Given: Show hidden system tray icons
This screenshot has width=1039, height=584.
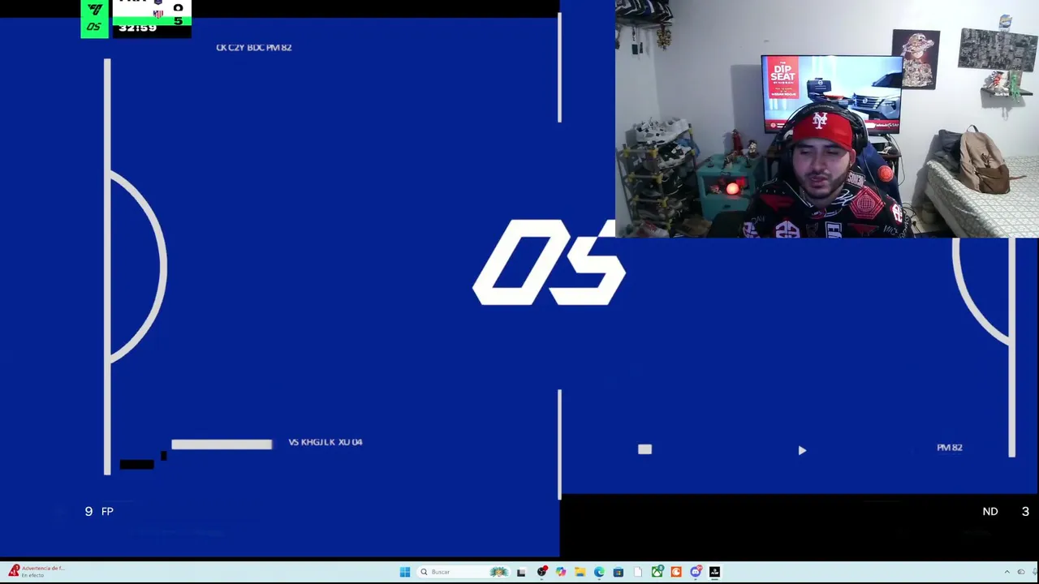Looking at the screenshot, I should coord(1007,572).
